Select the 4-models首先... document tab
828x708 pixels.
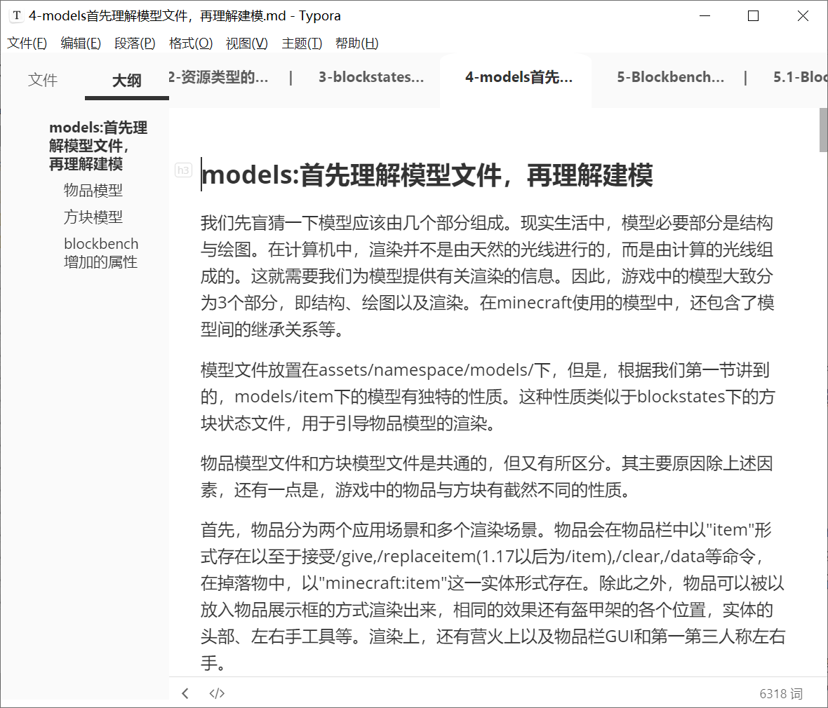pos(519,77)
